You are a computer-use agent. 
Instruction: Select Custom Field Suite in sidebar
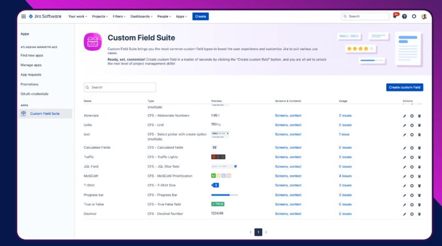45,114
